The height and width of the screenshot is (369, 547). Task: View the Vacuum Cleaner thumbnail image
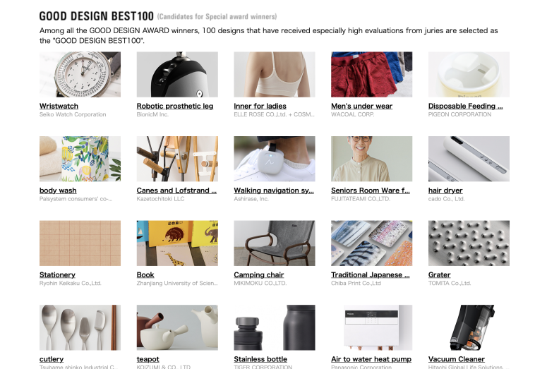469,327
